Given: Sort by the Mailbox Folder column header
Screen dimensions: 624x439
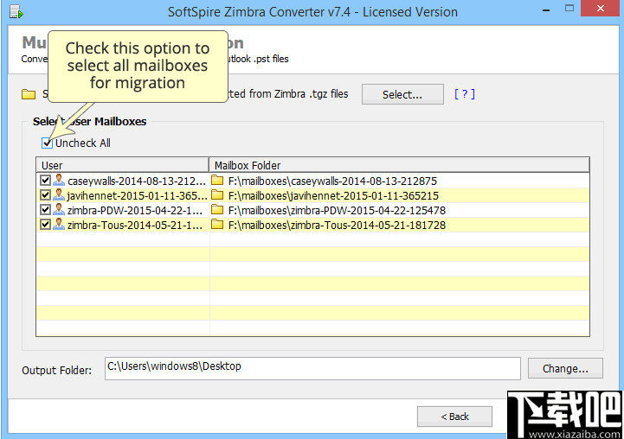Looking at the screenshot, I should click(x=399, y=165).
